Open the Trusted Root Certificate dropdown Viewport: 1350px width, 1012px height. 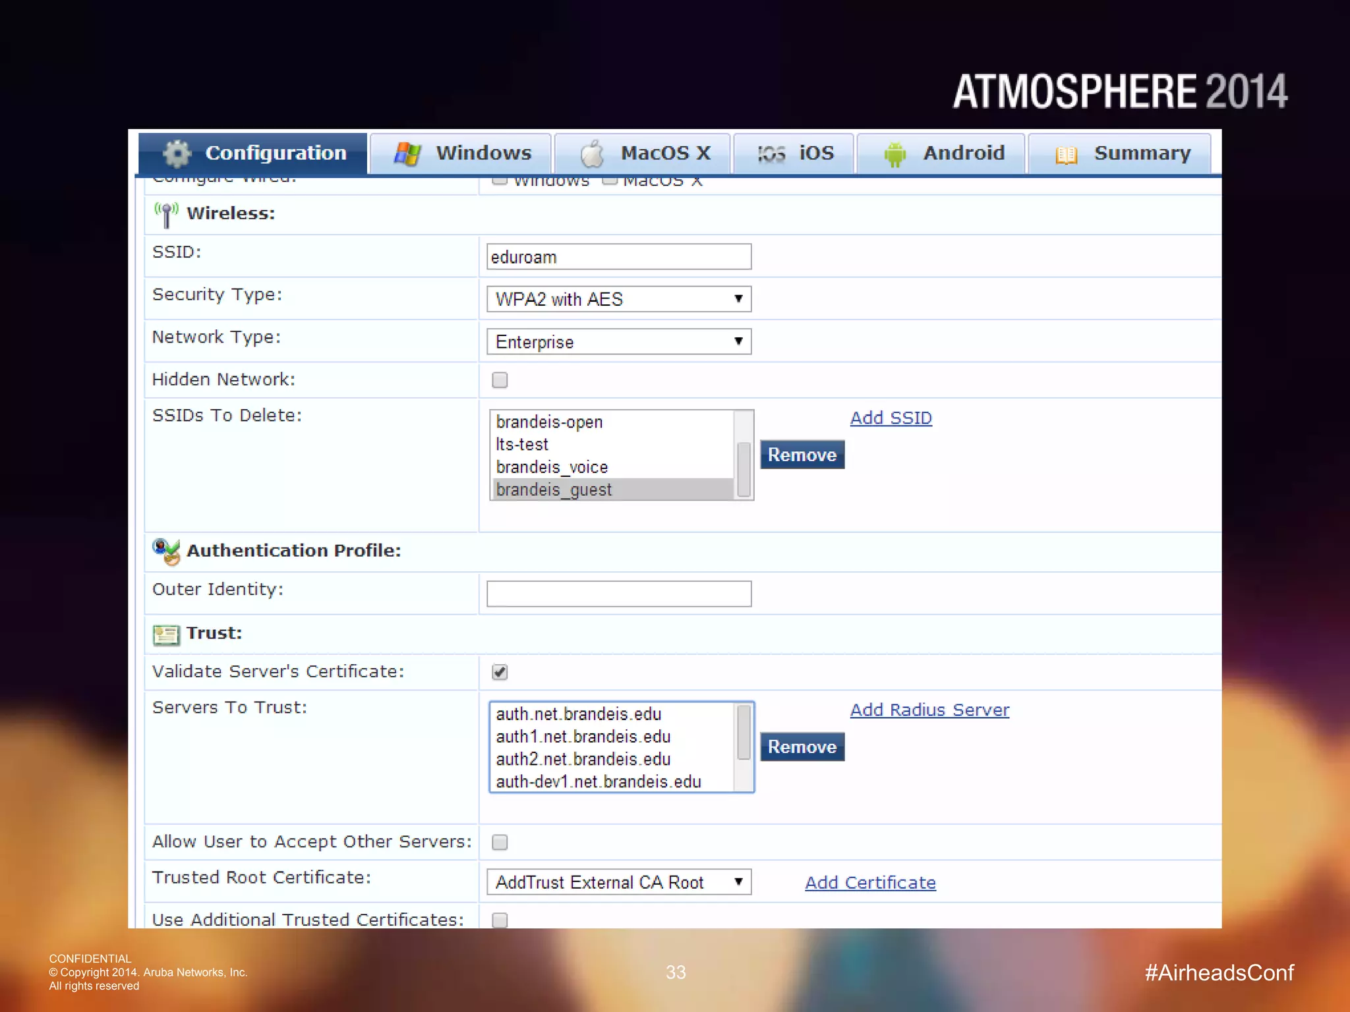619,882
